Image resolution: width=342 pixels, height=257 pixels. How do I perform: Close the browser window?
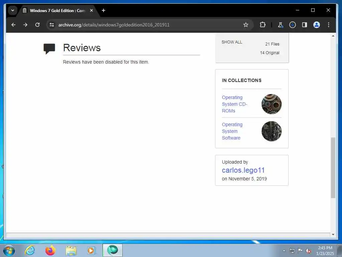[x=328, y=10]
